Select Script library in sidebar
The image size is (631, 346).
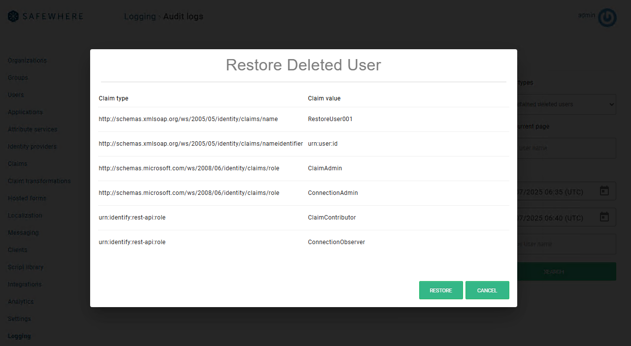point(26,267)
